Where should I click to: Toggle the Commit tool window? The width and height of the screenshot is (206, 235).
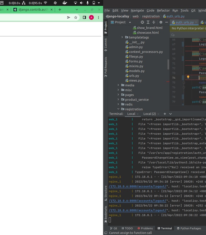pos(106,45)
